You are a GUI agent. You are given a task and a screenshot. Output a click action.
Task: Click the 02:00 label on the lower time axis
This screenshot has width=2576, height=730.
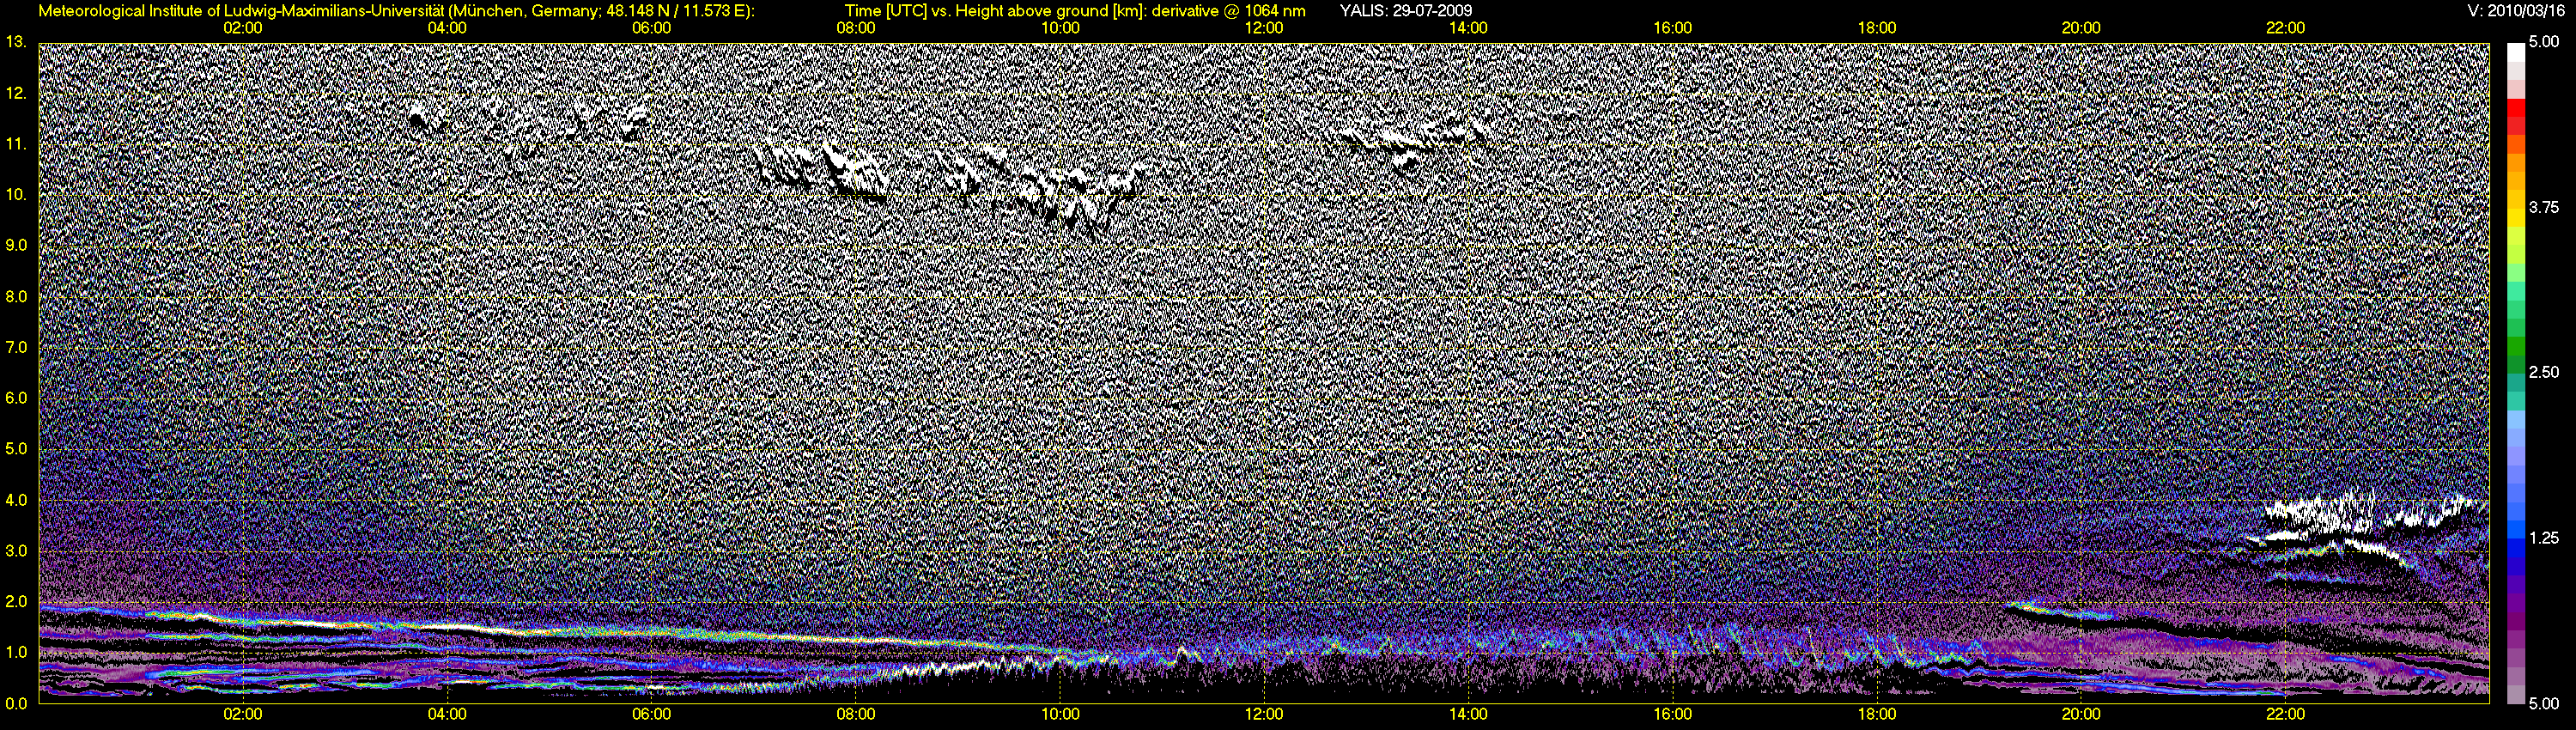coord(243,714)
